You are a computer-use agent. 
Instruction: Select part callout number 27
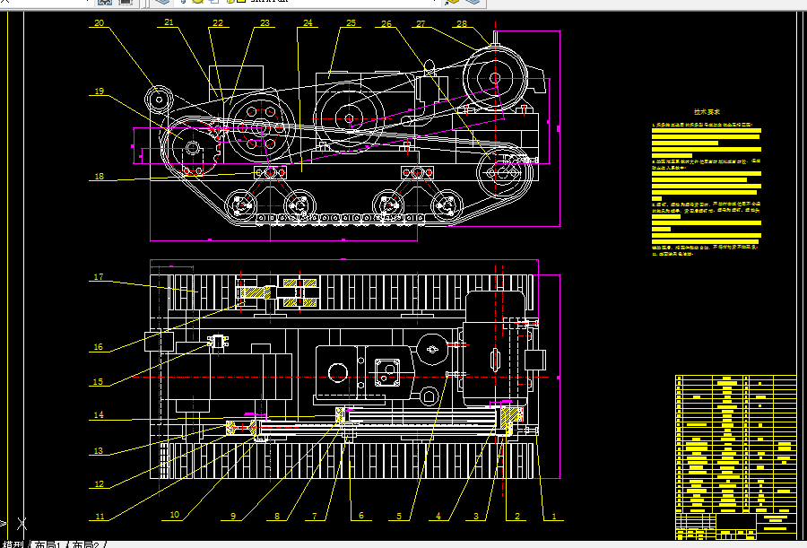coord(421,23)
